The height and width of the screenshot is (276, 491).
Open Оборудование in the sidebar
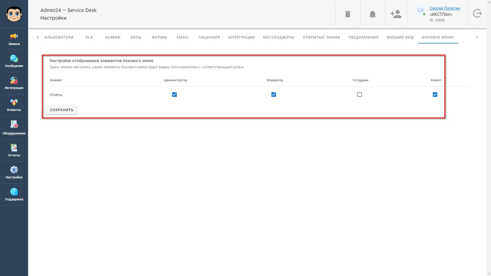14,128
